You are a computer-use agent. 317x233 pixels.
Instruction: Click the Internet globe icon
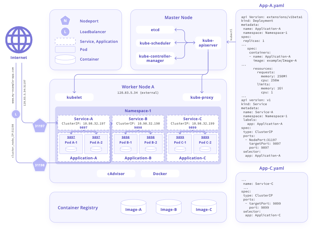click(19, 40)
